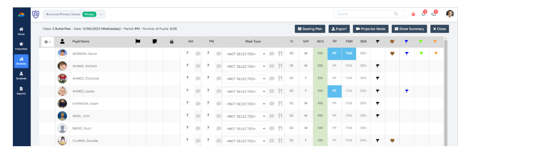Click the Export button
The height and width of the screenshot is (161, 539).
point(339,29)
